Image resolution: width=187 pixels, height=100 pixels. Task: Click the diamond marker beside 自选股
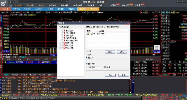[6, 62]
